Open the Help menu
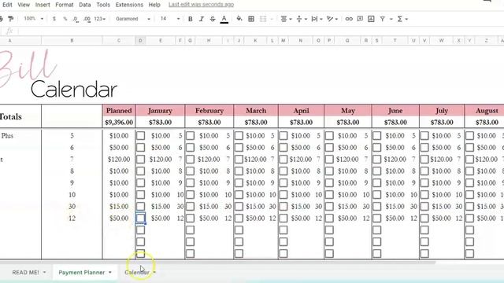 (x=154, y=5)
